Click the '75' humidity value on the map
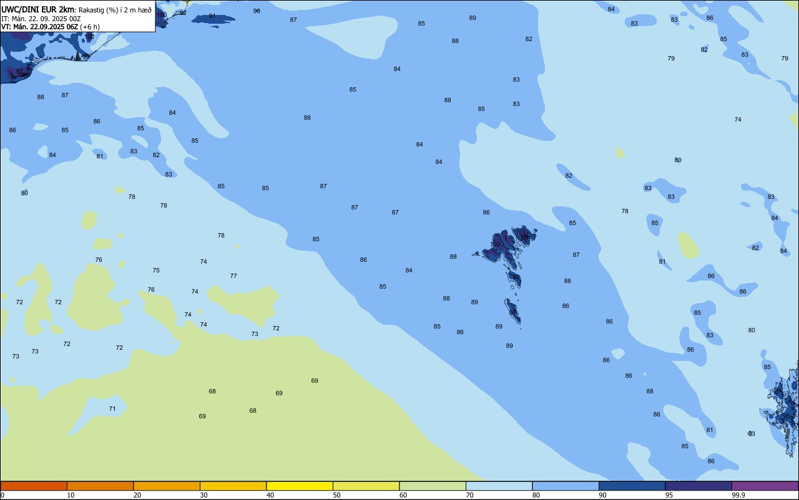 point(156,270)
